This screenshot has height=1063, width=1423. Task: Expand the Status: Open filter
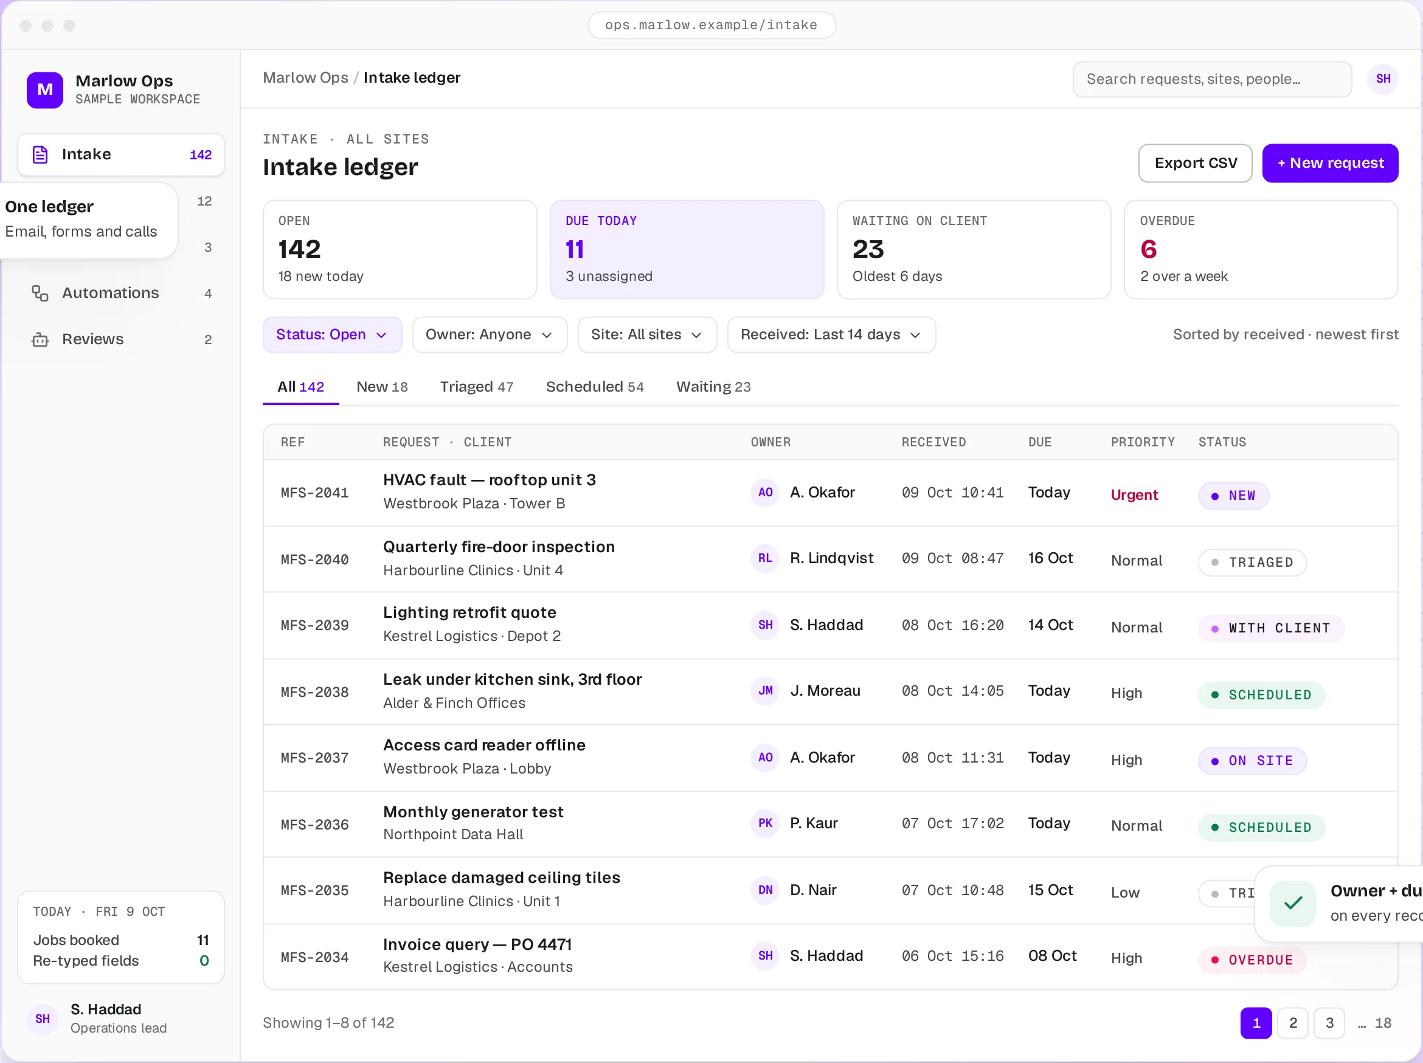(x=332, y=334)
